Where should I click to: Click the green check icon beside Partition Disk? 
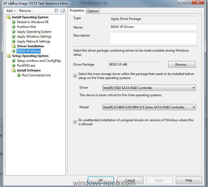(14, 27)
